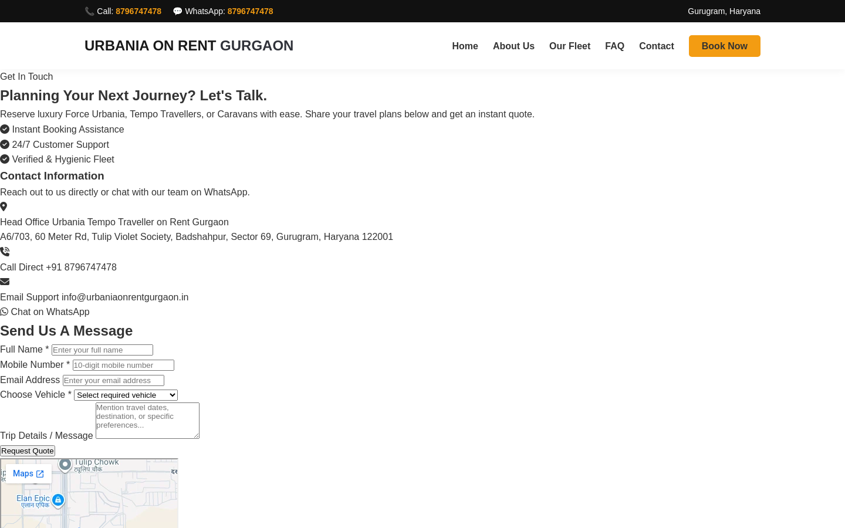Open the Chat on WhatsApp link
This screenshot has height=528, width=845.
45,312
